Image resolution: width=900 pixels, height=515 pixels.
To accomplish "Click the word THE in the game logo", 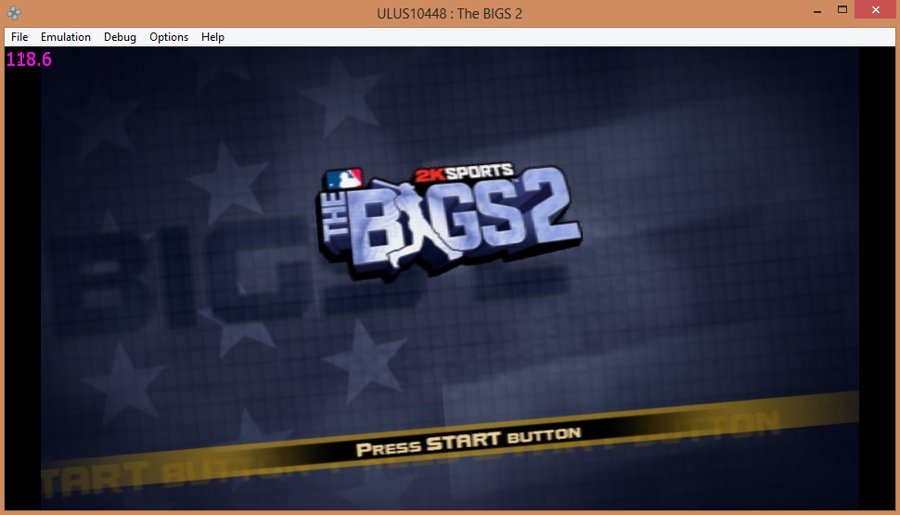I will (x=341, y=226).
